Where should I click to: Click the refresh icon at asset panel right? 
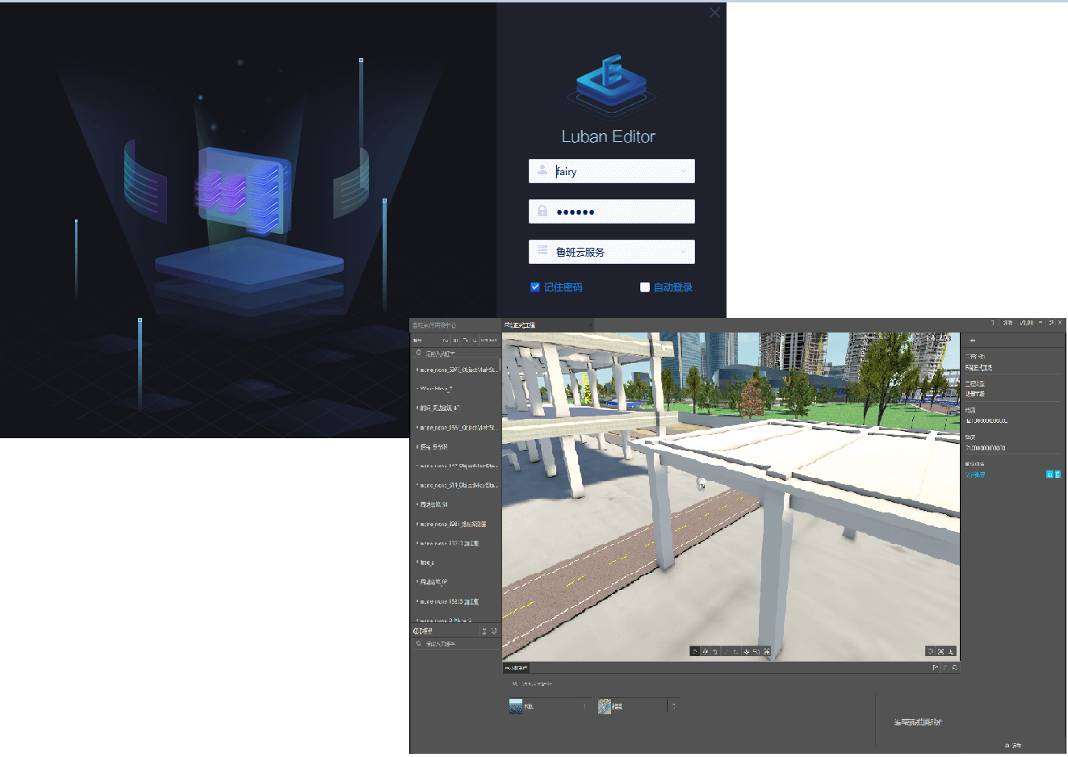click(955, 667)
